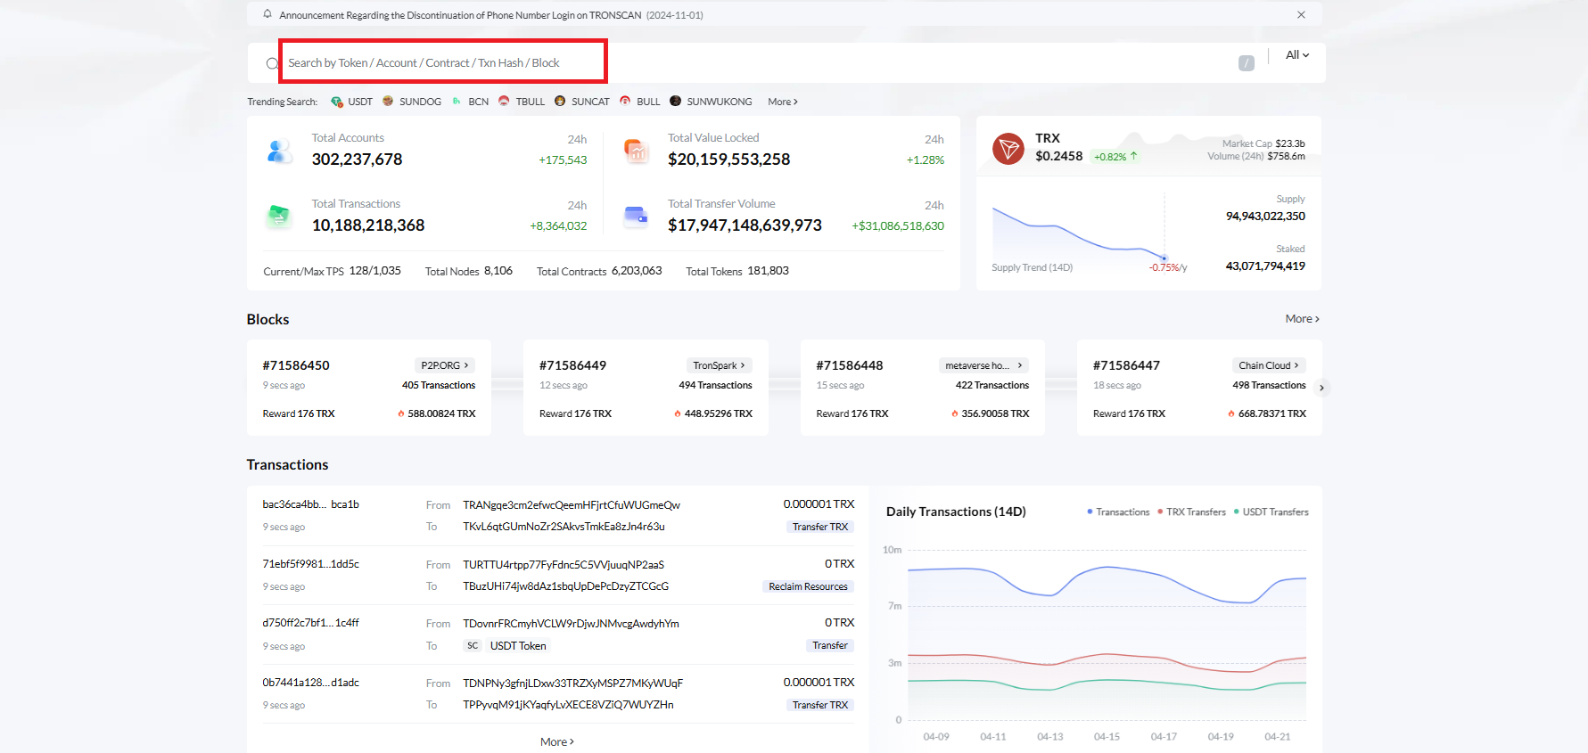Click burn flame icon beside 588.00824 TRX
This screenshot has height=753, width=1588.
point(401,413)
